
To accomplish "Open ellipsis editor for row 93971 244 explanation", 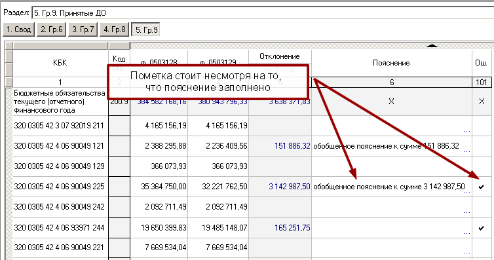I will [467, 232].
